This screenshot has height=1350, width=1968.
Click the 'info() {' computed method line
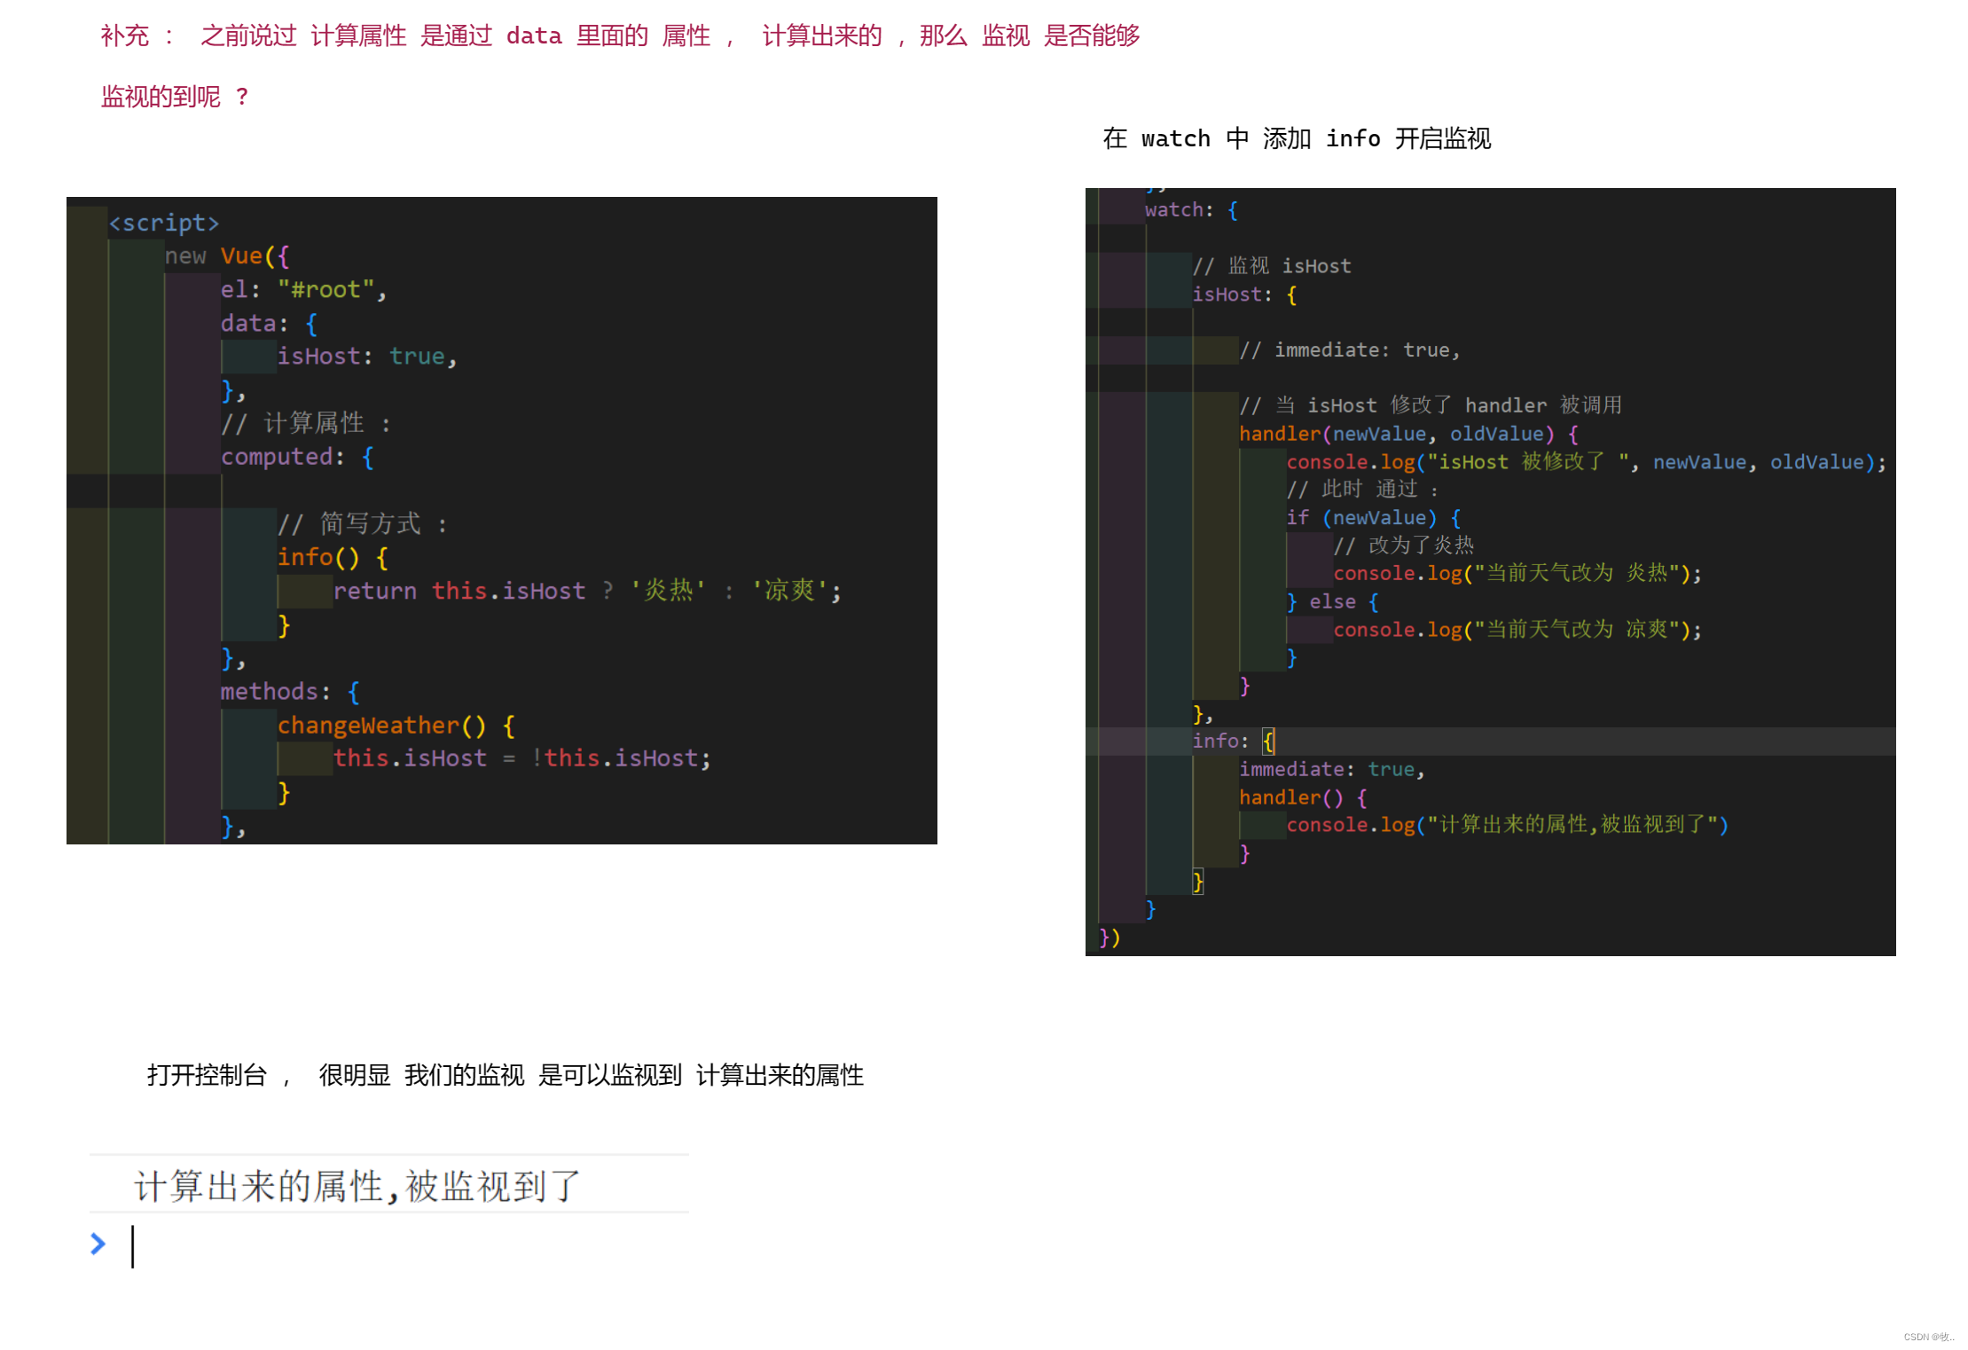[333, 557]
